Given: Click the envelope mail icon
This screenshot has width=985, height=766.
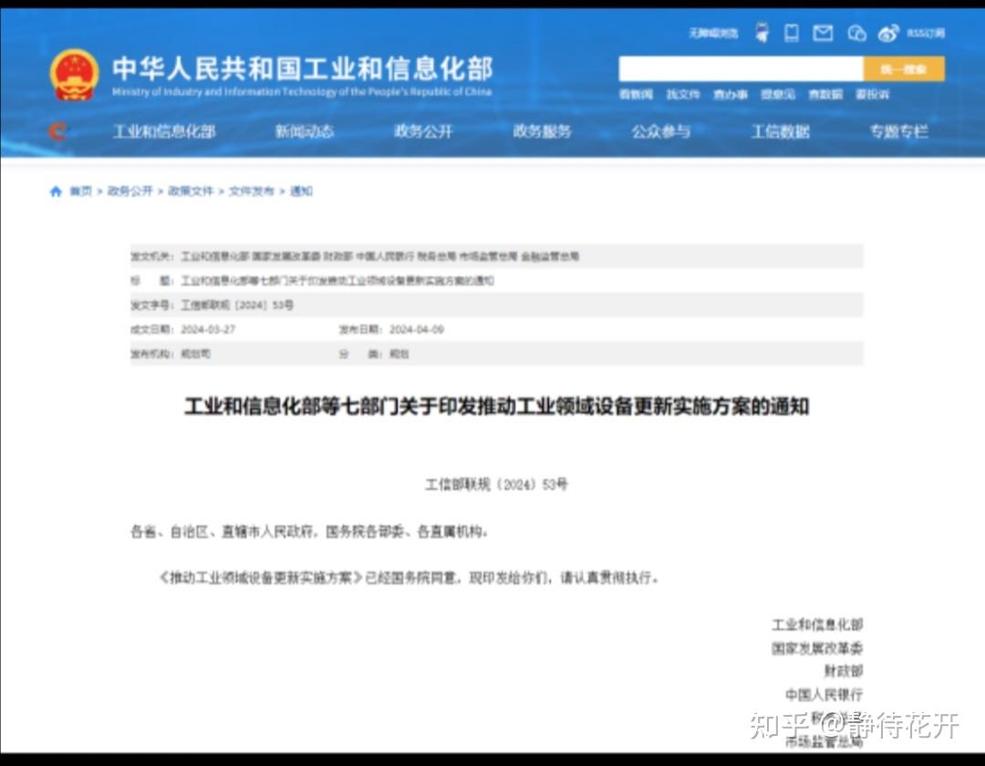Looking at the screenshot, I should 823,33.
